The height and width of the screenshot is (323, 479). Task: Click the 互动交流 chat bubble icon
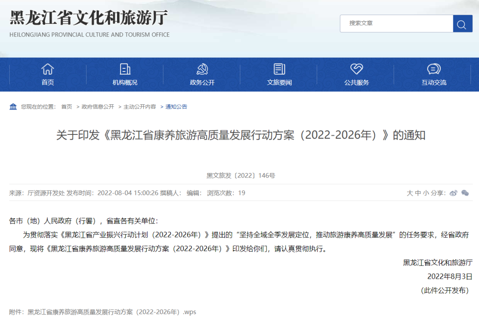coord(434,69)
